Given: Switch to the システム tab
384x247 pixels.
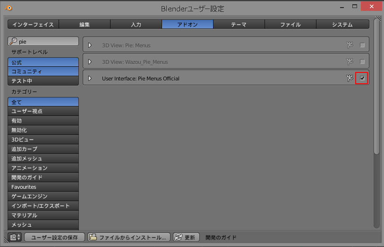Looking at the screenshot, I should (342, 24).
